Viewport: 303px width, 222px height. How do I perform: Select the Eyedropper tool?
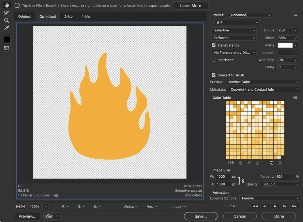pyautogui.click(x=6, y=28)
